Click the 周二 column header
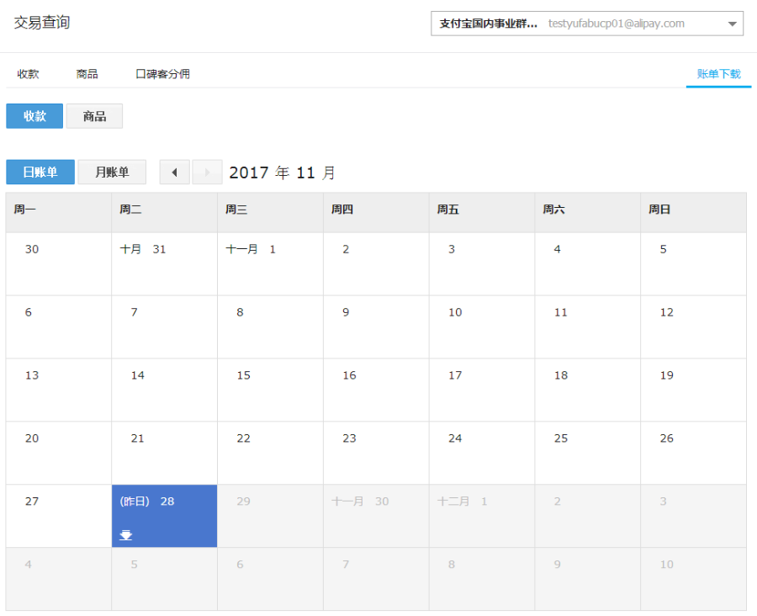Screen dimensions: 757x616 click(x=164, y=213)
